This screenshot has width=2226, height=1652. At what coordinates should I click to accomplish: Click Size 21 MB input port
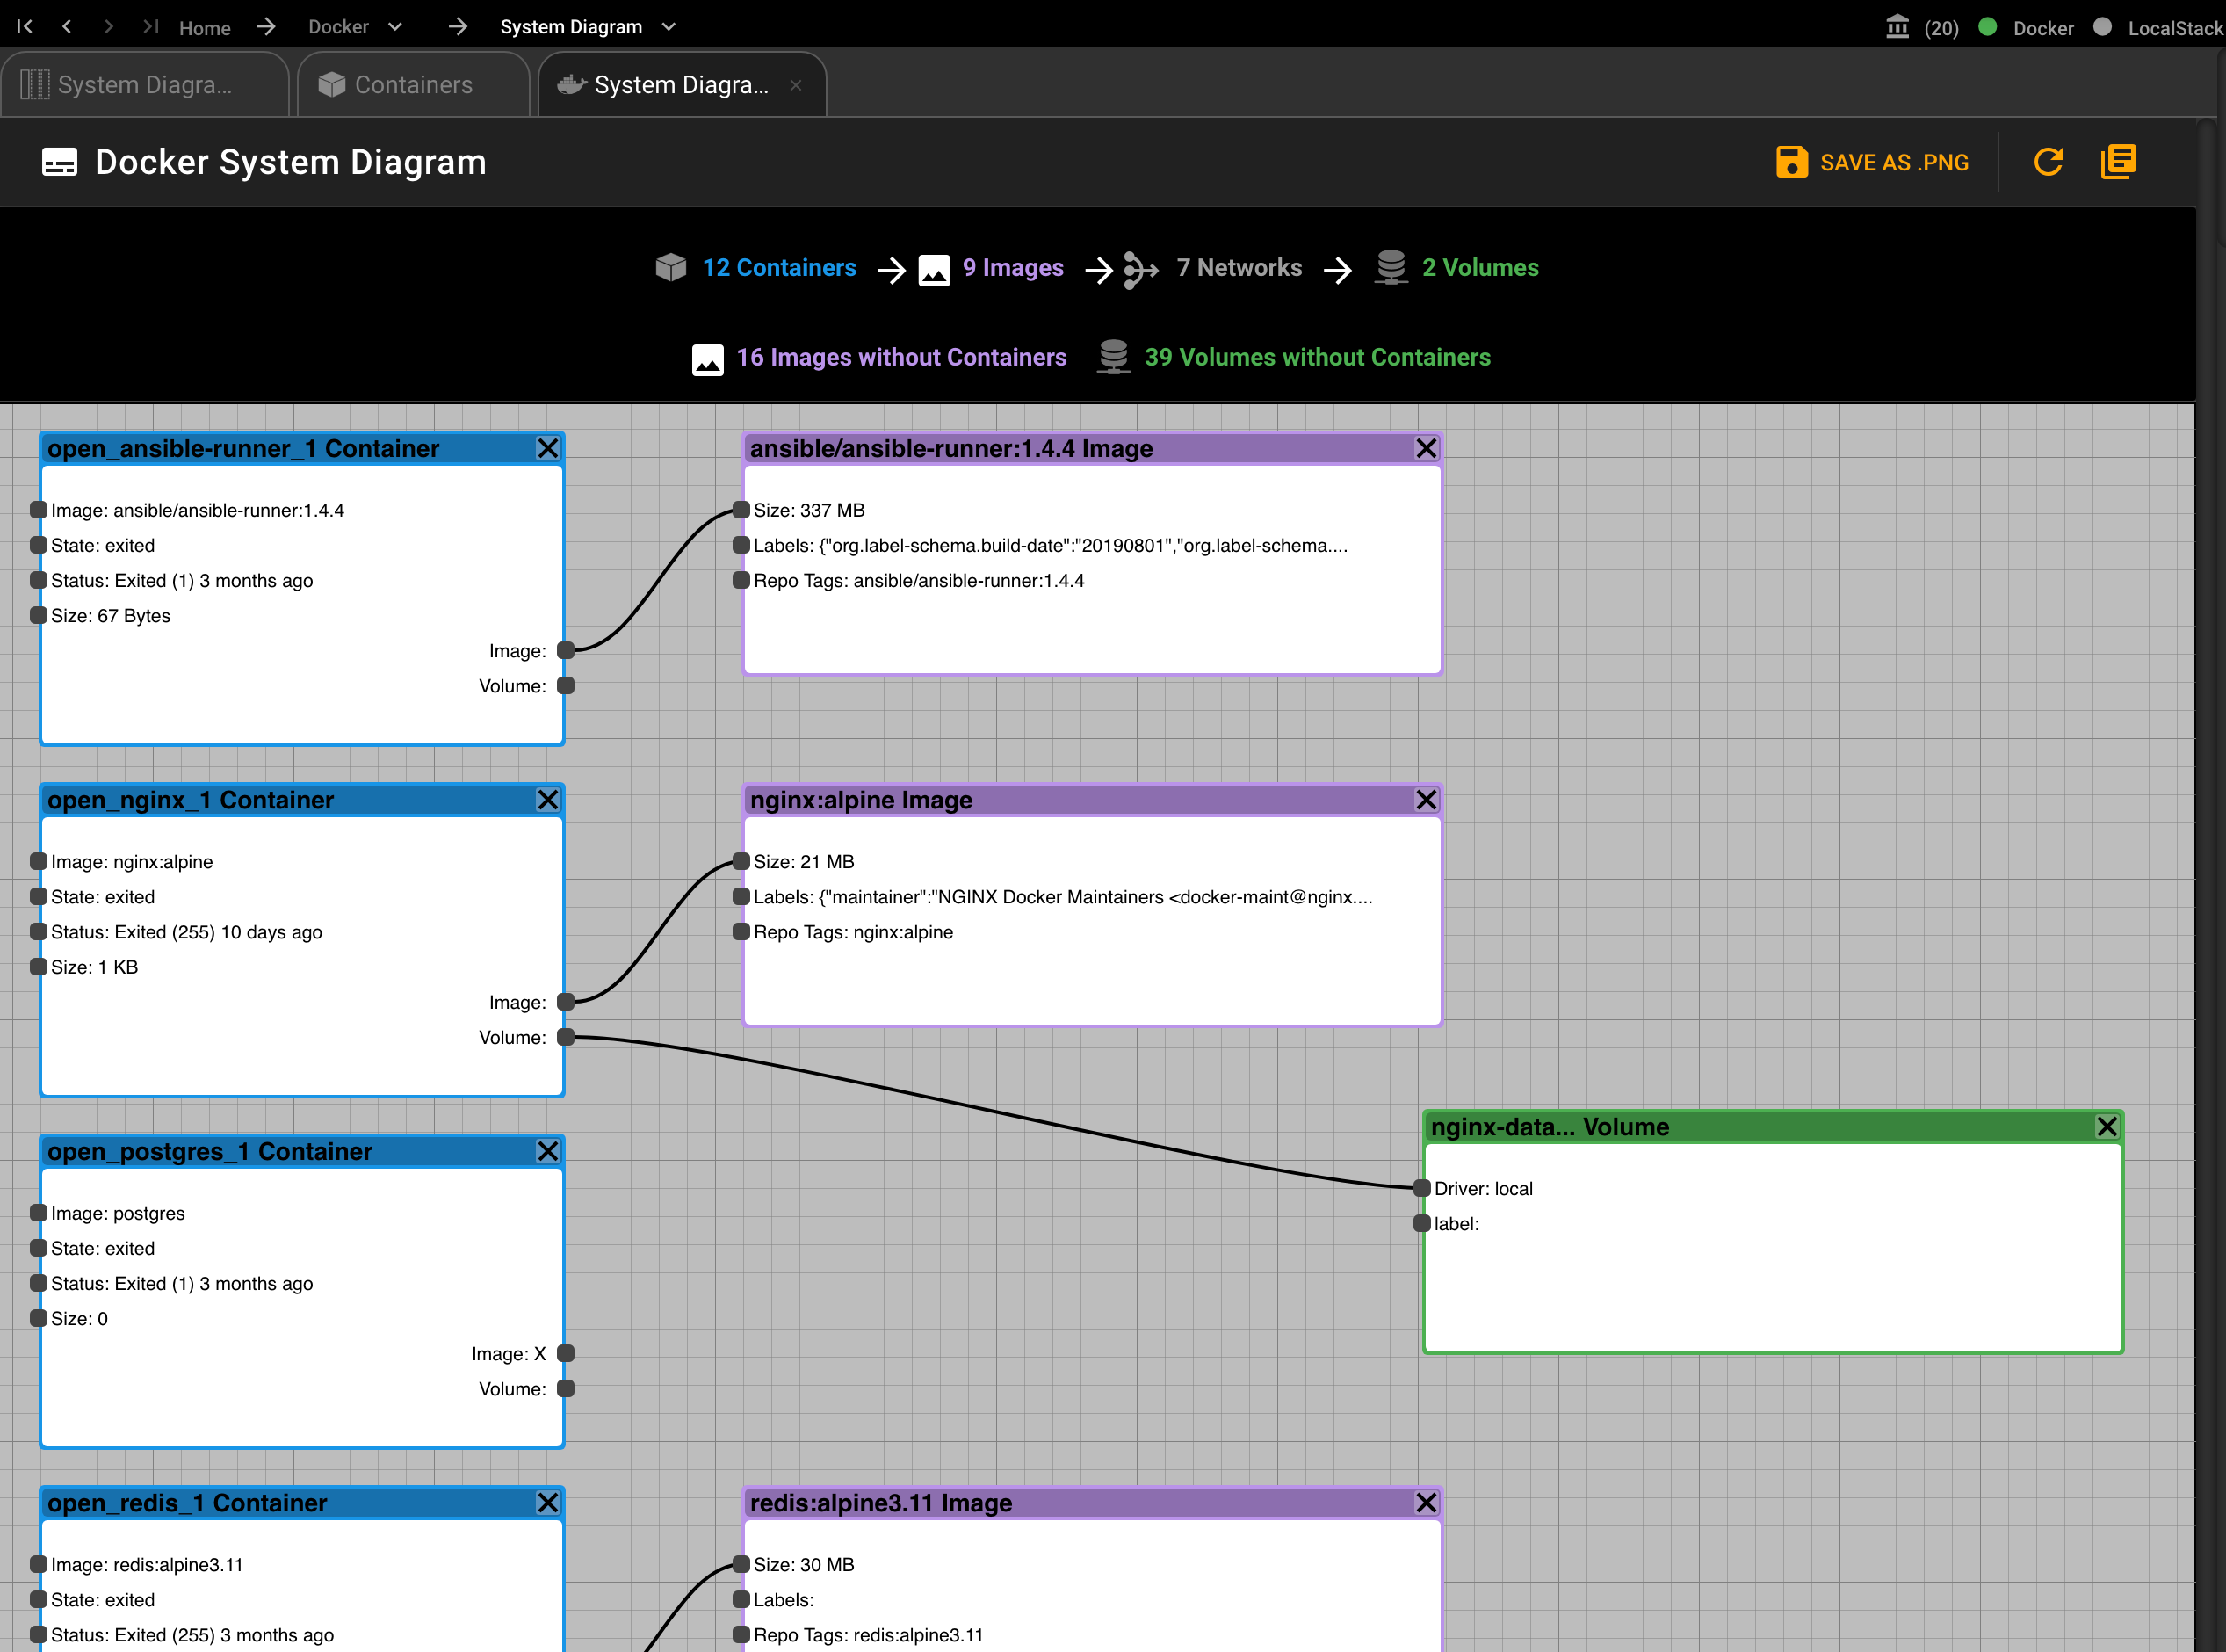click(741, 860)
